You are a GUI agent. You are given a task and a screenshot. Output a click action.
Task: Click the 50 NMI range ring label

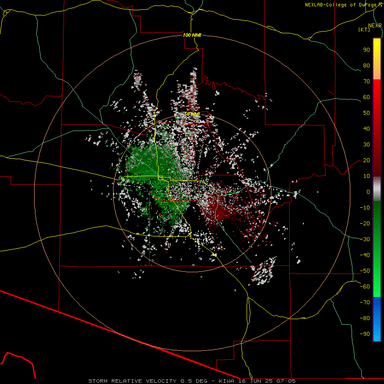pyautogui.click(x=192, y=114)
